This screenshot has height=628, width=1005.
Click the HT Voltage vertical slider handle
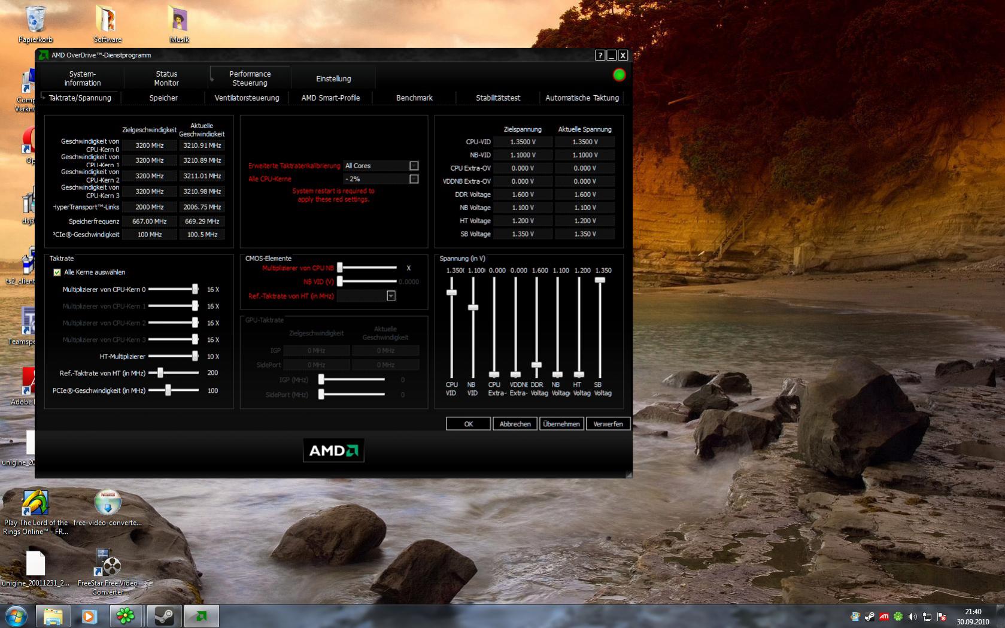pyautogui.click(x=579, y=375)
